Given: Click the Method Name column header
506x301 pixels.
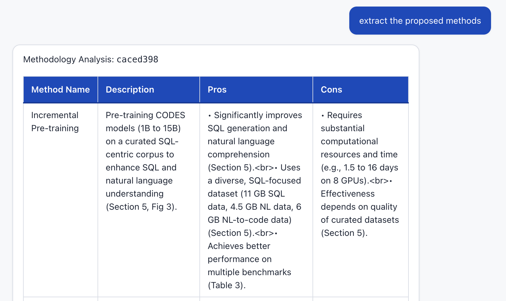Looking at the screenshot, I should [x=60, y=89].
